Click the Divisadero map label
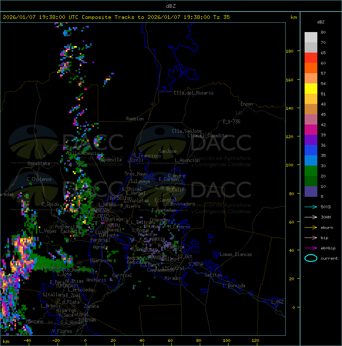The image size is (342, 346). (x=183, y=204)
